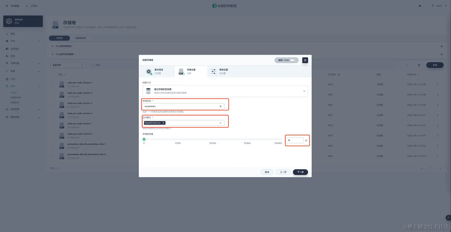Switch to the 存储卷 tab on the page
451x232 pixels.
pos(59,38)
